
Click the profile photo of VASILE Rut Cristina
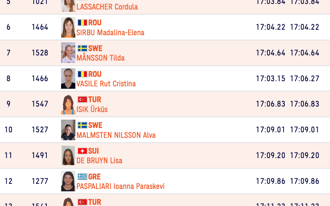click(68, 78)
